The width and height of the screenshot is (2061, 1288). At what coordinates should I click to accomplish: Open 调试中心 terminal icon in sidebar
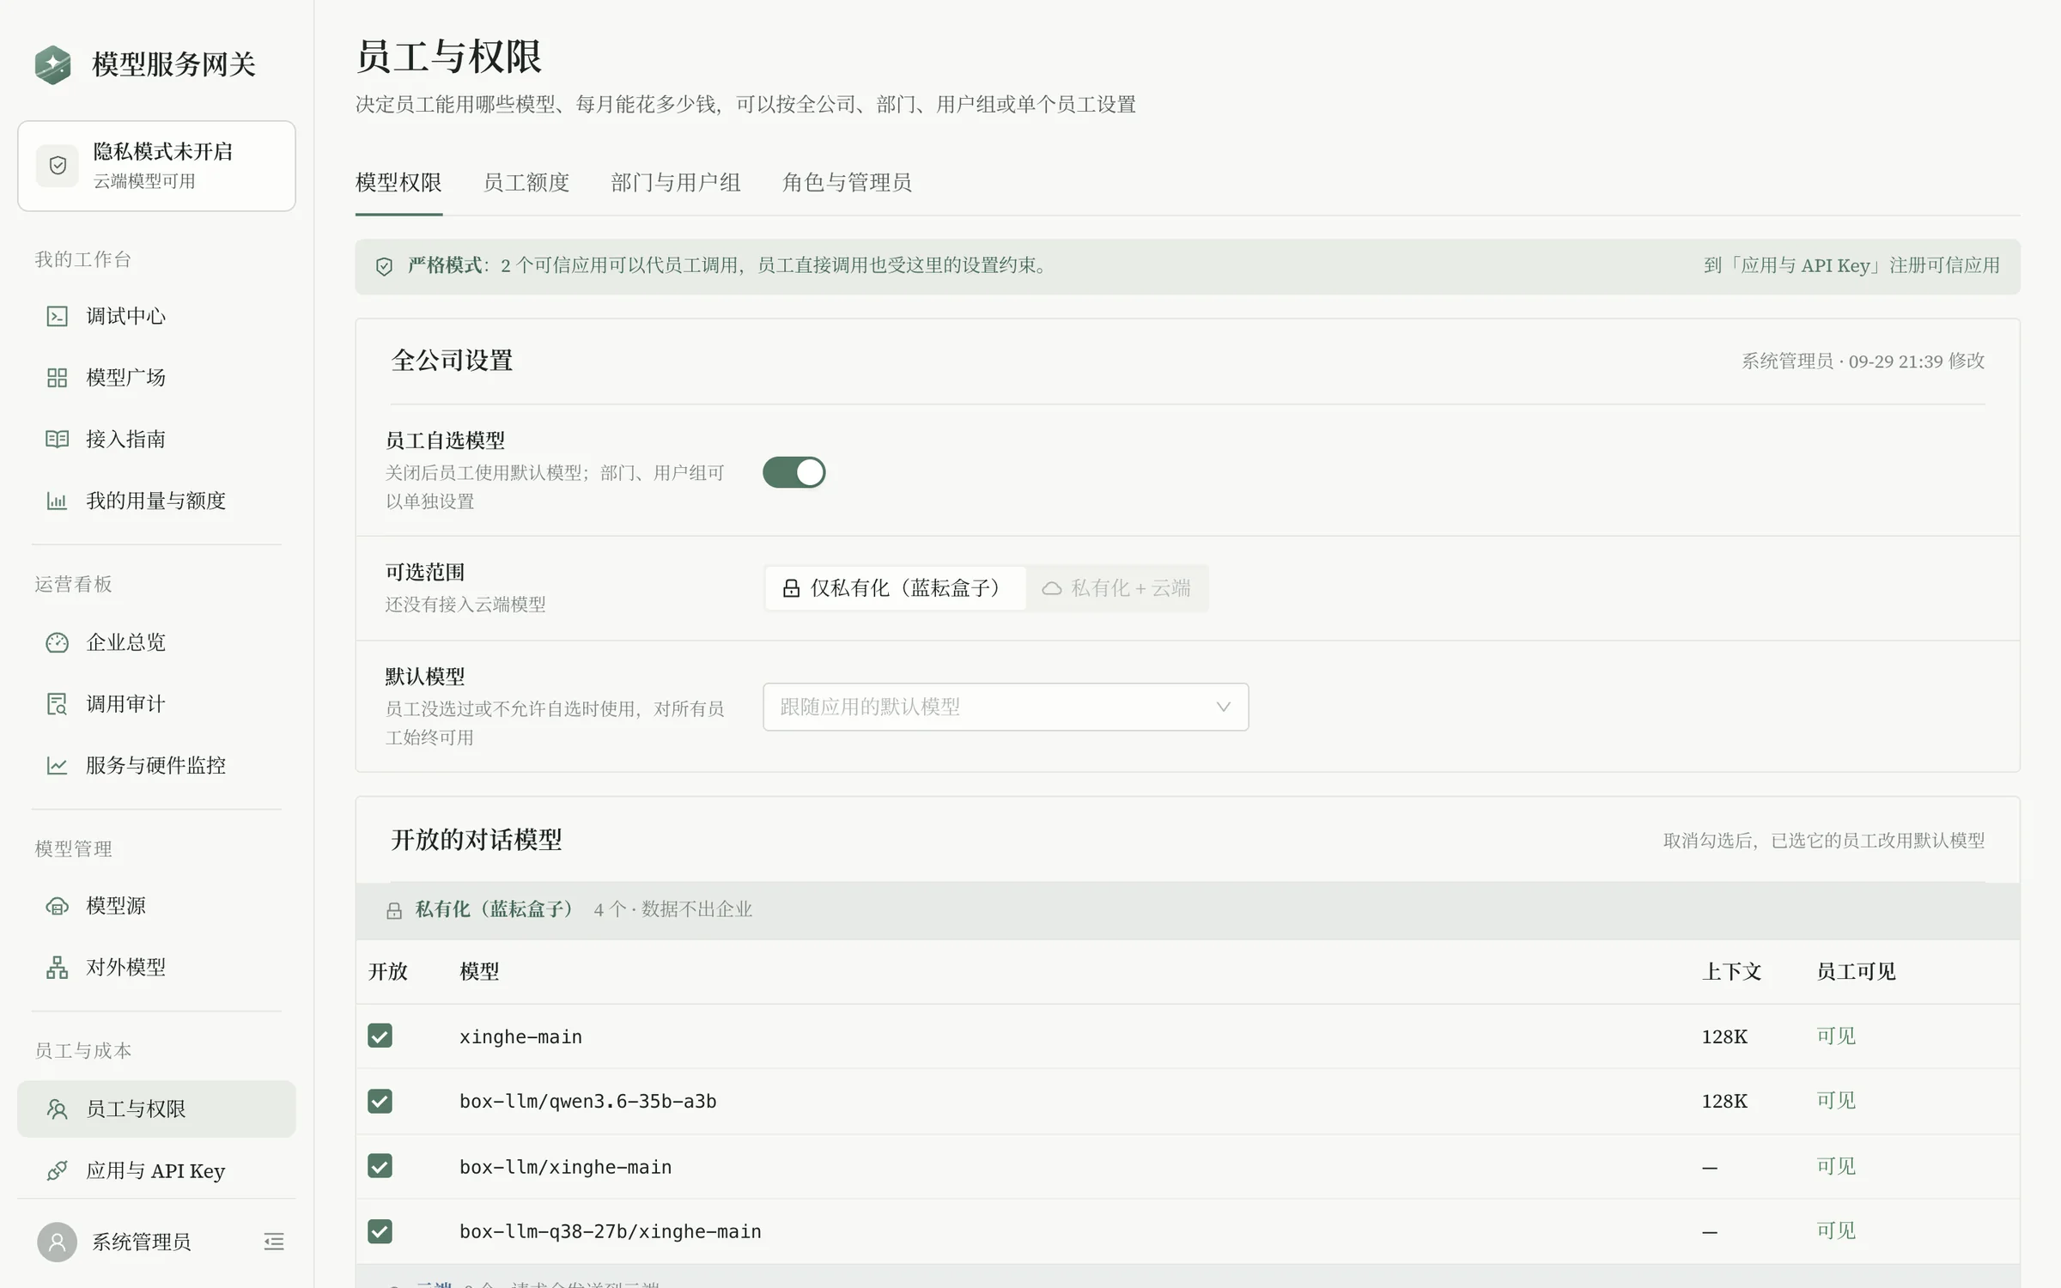click(57, 316)
